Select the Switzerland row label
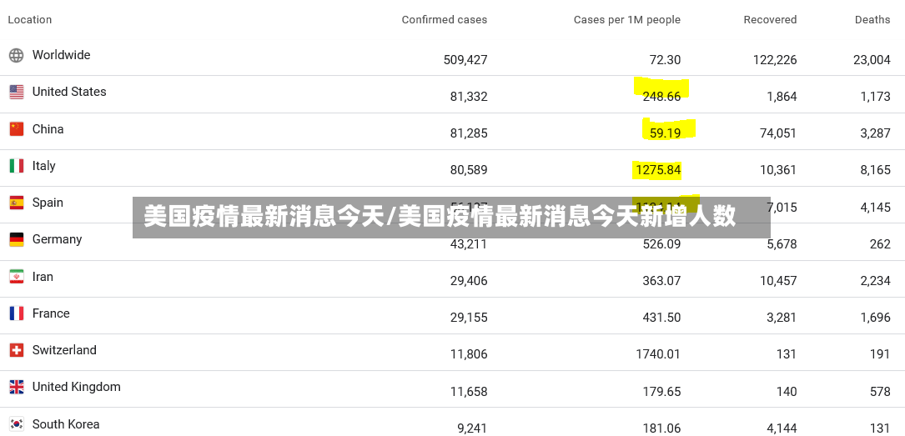Screen dimensions: 905x436 65,350
